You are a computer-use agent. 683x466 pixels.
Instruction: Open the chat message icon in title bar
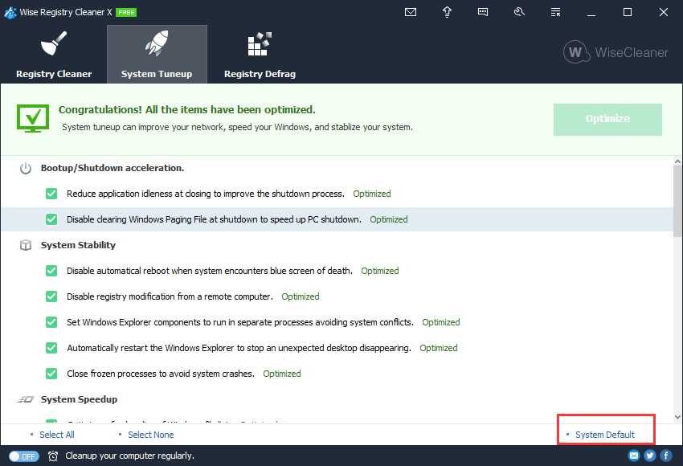click(483, 12)
